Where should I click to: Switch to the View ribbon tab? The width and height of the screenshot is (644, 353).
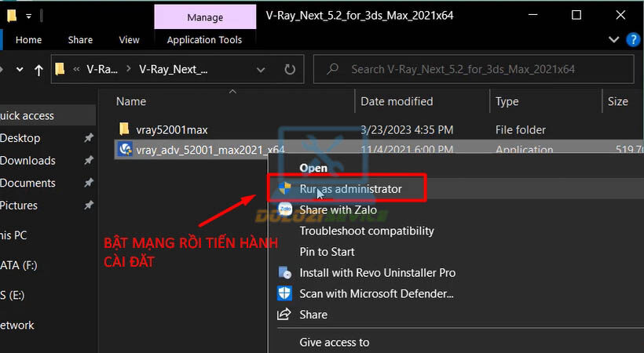click(129, 40)
